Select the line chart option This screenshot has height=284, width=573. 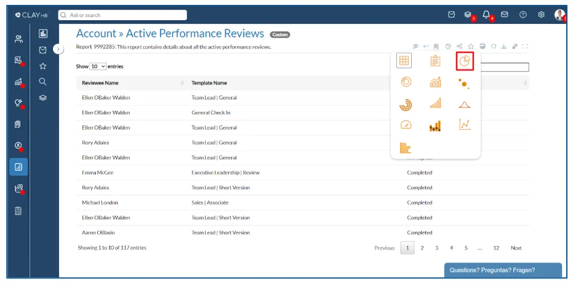point(465,125)
